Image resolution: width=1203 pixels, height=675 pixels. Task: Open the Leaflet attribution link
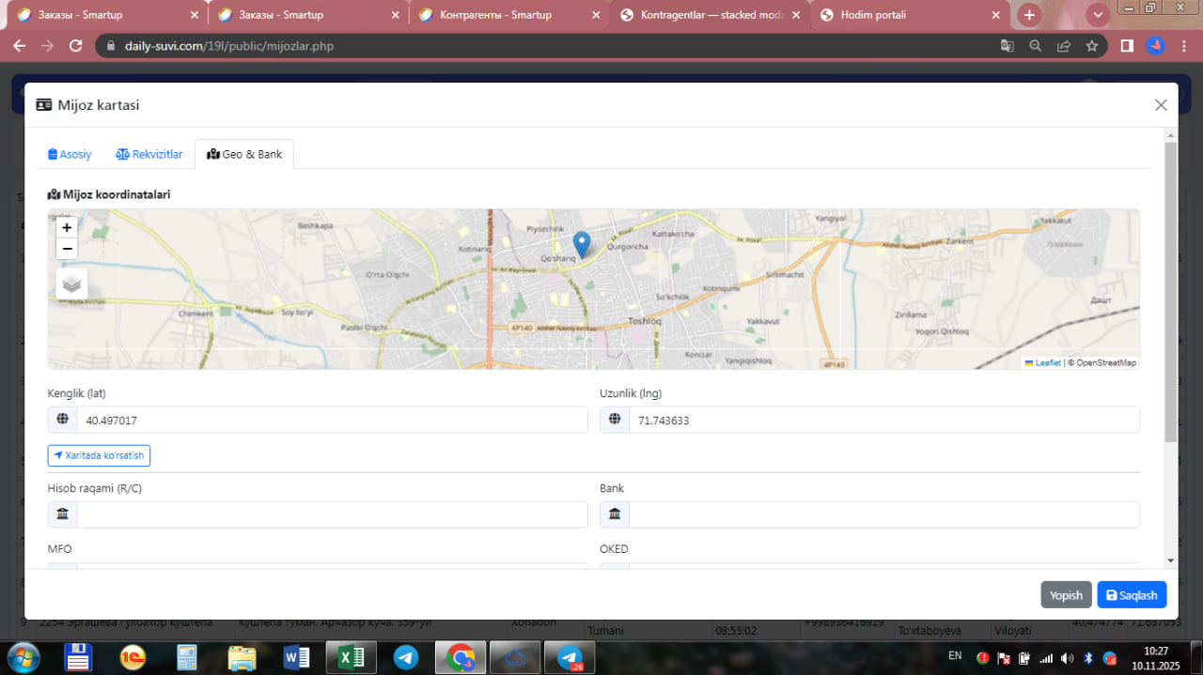(x=1047, y=362)
